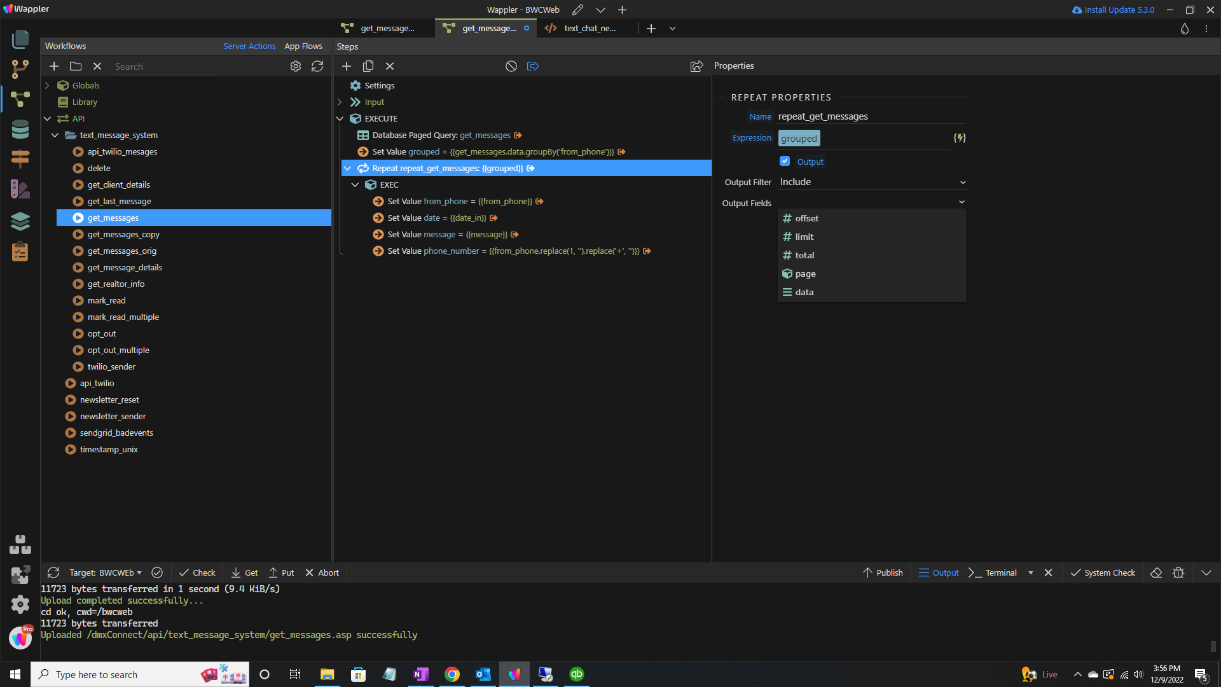The height and width of the screenshot is (687, 1221).
Task: Click the disable step icon in Steps toolbar
Action: pyautogui.click(x=511, y=66)
